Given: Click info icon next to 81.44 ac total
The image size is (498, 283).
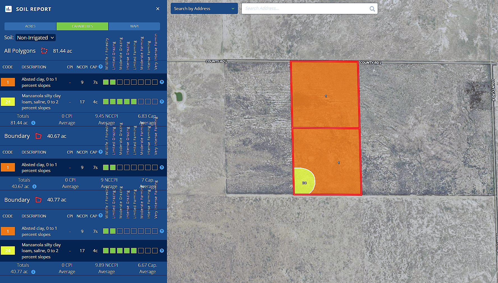Looking at the screenshot, I should [x=33, y=123].
